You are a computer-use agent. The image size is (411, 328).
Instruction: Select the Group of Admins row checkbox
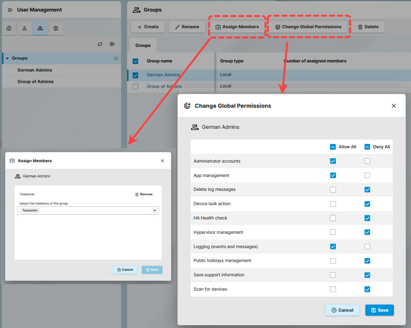point(135,87)
